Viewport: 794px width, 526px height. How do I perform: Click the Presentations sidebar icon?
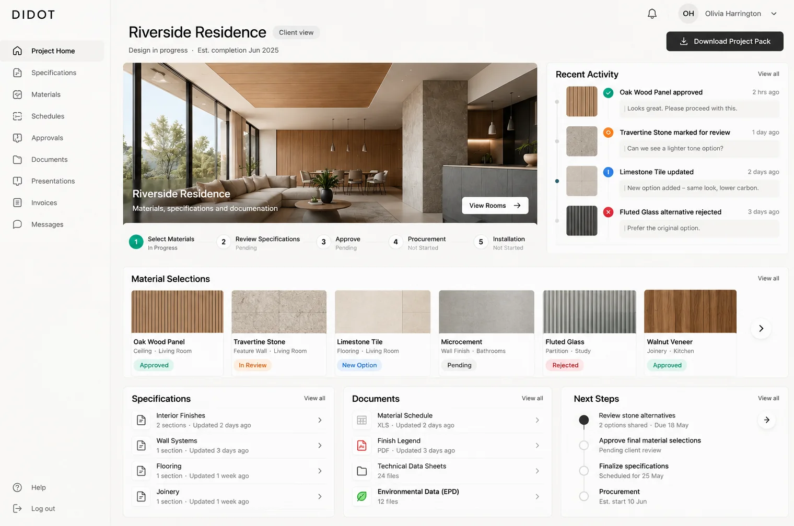tap(17, 181)
